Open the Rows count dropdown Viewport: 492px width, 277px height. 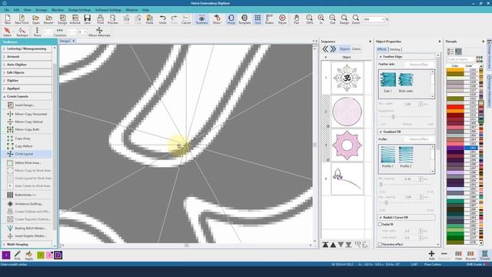(x=50, y=32)
